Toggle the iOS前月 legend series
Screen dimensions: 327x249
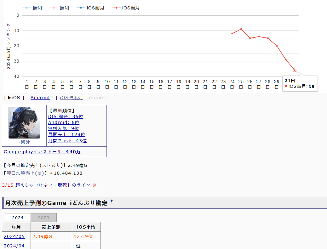coord(90,8)
